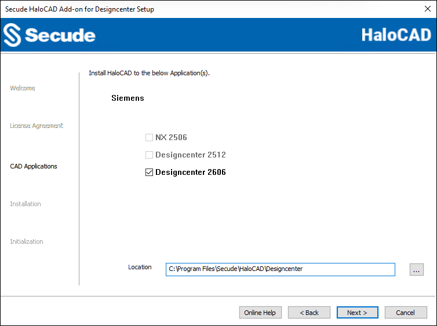The width and height of the screenshot is (437, 326).
Task: Check the NX 2506 checkbox
Action: pyautogui.click(x=149, y=138)
